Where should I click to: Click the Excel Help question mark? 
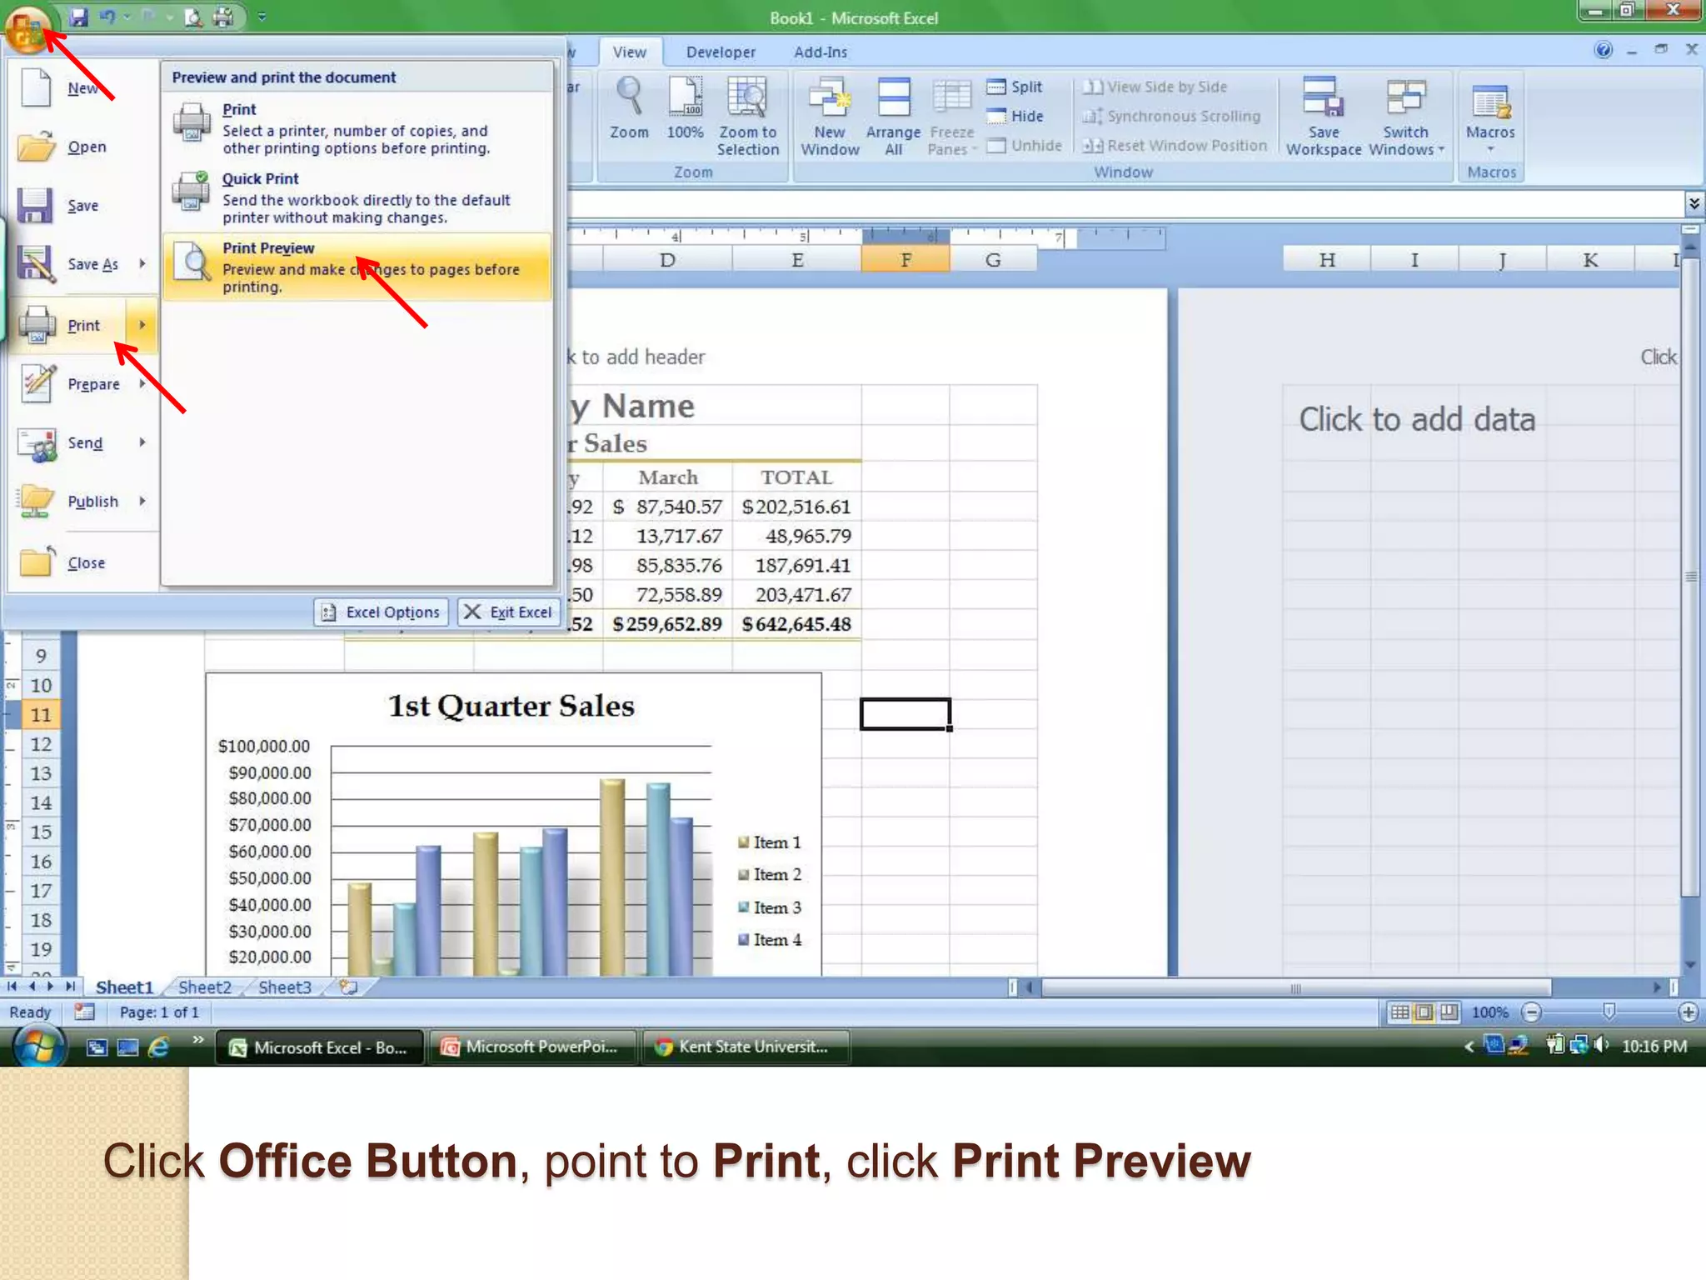tap(1603, 50)
